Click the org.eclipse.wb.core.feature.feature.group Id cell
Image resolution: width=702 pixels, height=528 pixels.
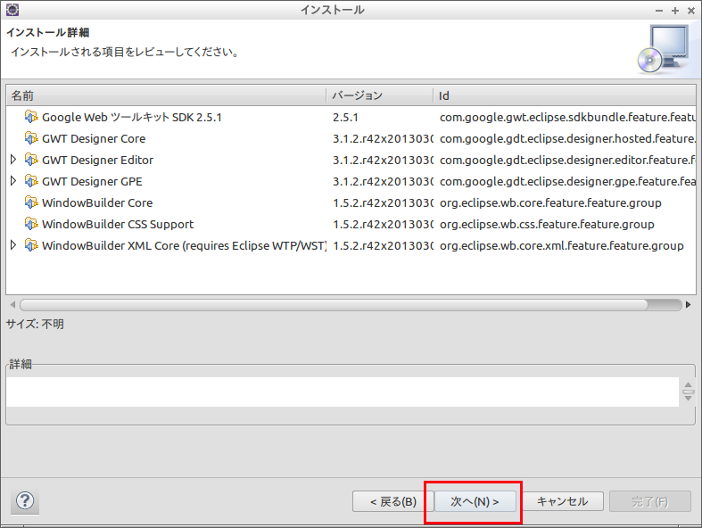coord(550,202)
